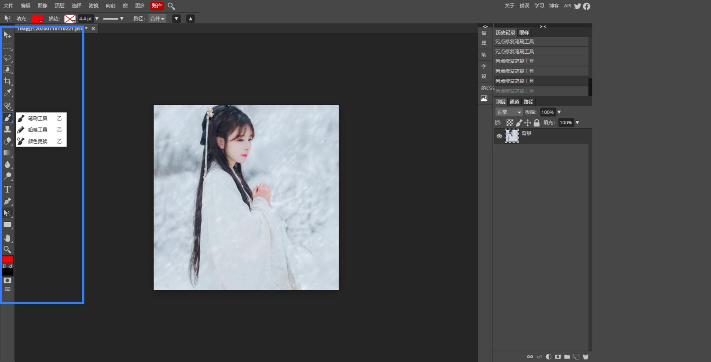Hide the 背景 layer with eye icon
Image resolution: width=711 pixels, height=362 pixels.
point(499,136)
